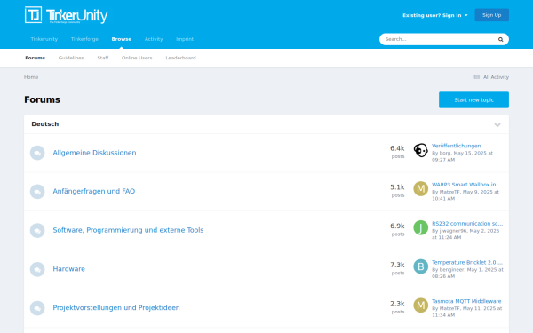Open Projektvorstellungen und Projektideen forum

(x=116, y=307)
